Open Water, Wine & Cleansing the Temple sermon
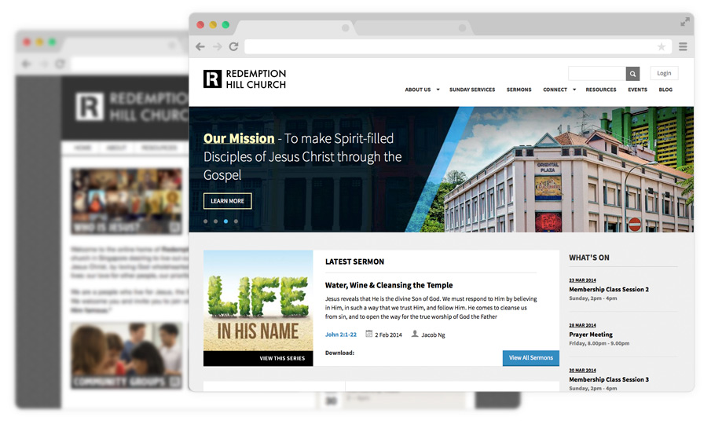The image size is (711, 439). click(389, 285)
